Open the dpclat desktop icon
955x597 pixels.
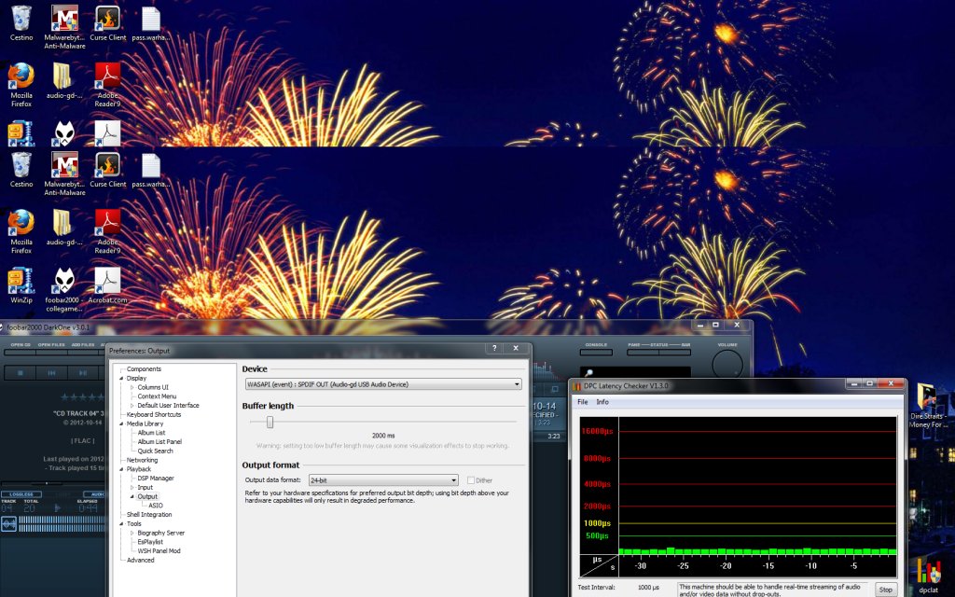click(x=928, y=576)
